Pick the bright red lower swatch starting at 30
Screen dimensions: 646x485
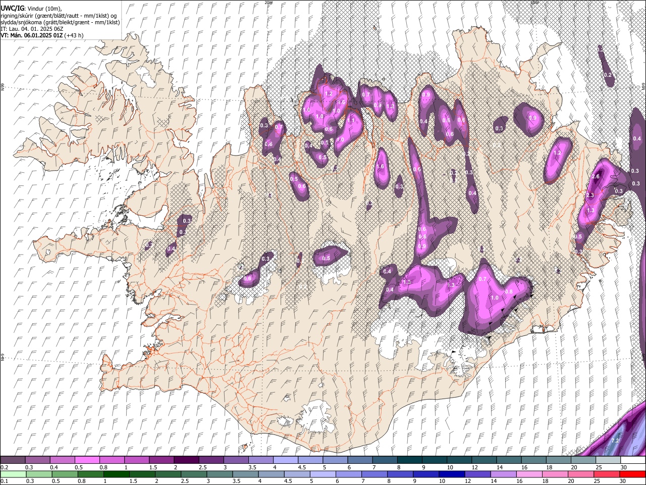[x=633, y=474]
